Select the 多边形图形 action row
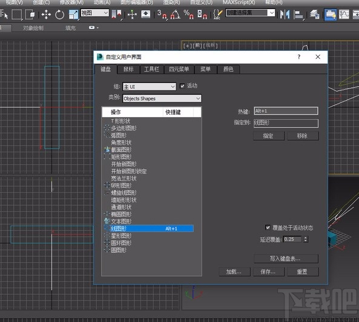The width and height of the screenshot is (359, 322). point(148,128)
